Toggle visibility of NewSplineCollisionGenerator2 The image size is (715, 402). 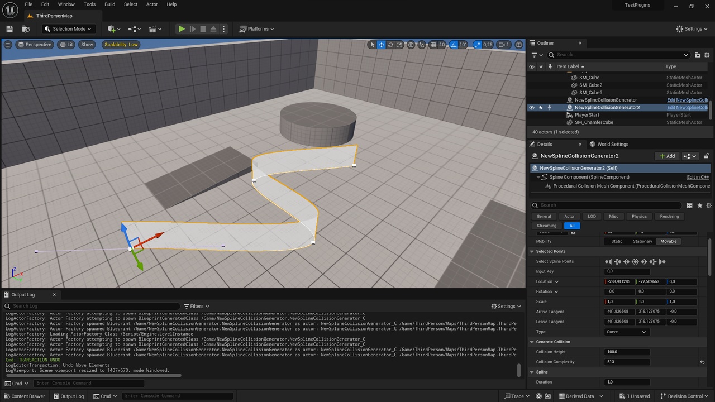(x=532, y=108)
